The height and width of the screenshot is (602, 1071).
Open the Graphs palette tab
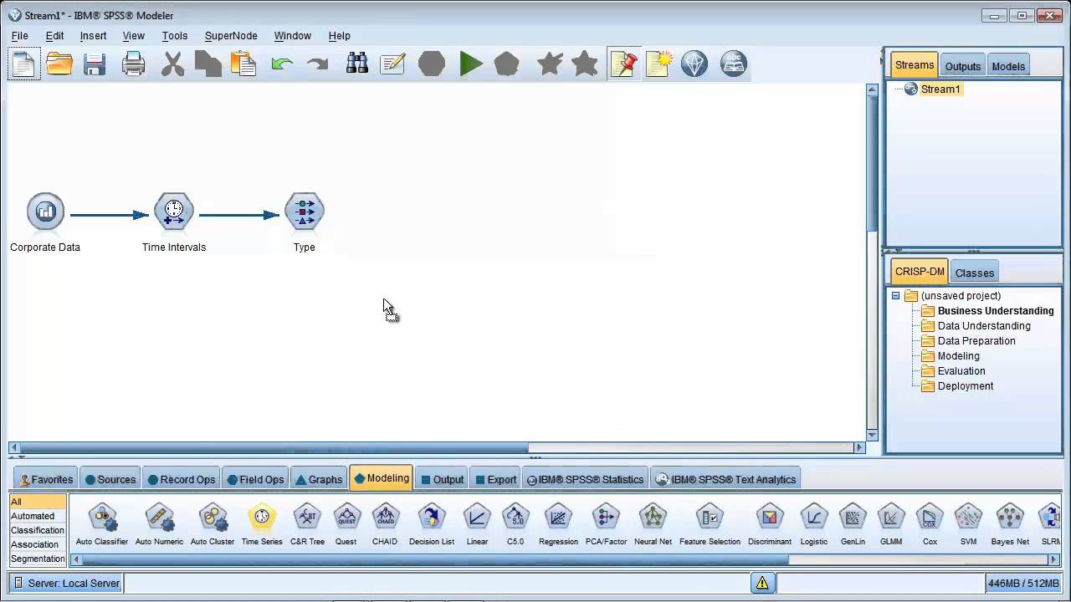(319, 479)
